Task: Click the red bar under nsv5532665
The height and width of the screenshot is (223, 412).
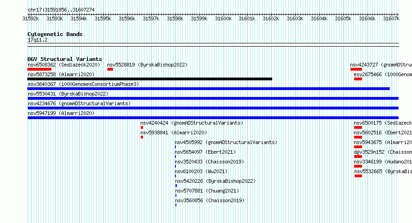Action: (x=358, y=176)
